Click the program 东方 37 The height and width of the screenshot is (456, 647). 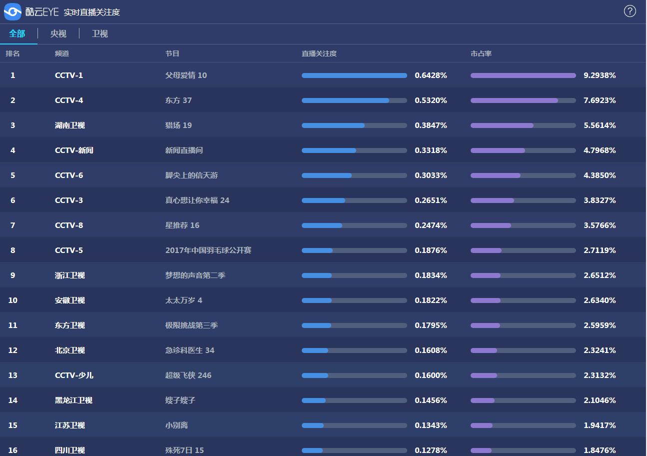(x=178, y=100)
